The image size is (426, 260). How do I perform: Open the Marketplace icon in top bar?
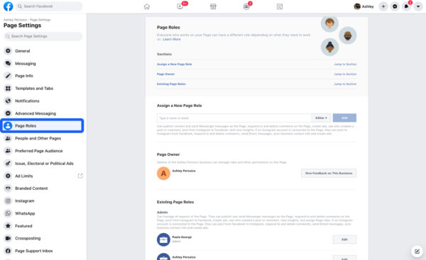coord(213,6)
